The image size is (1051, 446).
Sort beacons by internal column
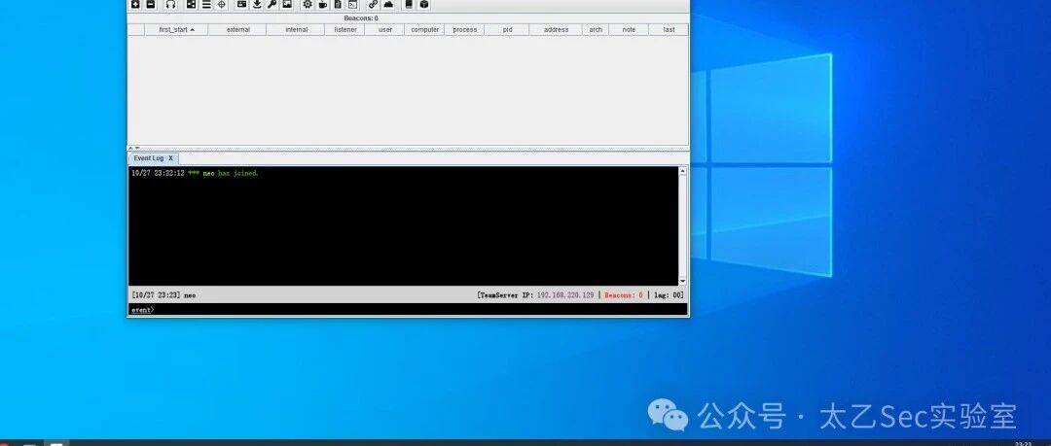296,29
